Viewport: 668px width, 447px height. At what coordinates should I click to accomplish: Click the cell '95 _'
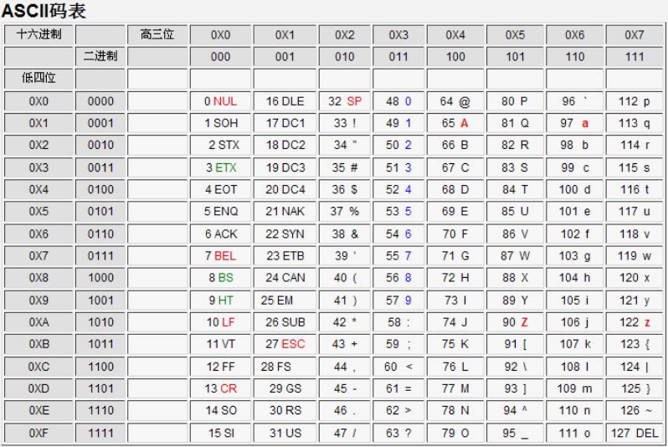pyautogui.click(x=515, y=433)
